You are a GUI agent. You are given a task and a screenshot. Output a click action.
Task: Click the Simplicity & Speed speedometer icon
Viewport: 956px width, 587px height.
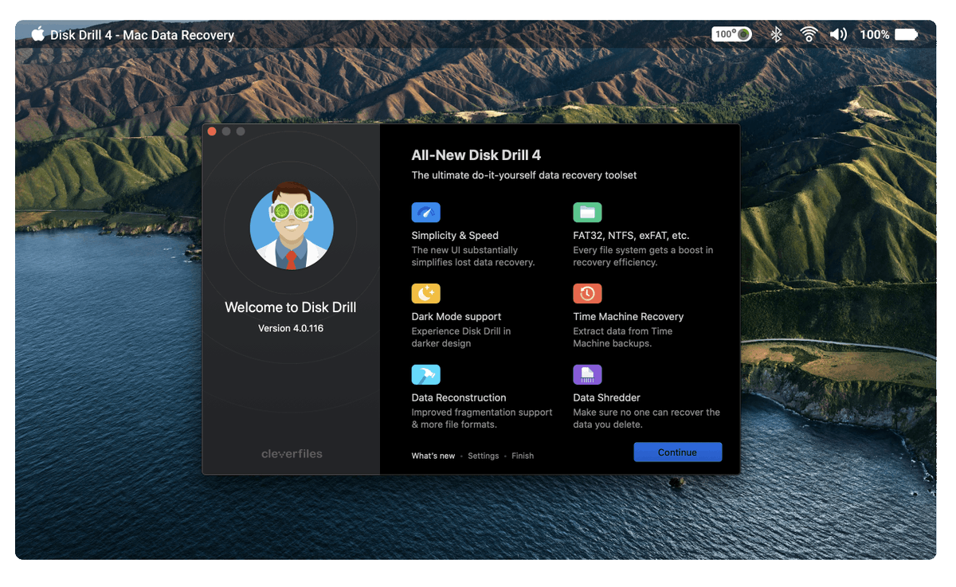pyautogui.click(x=425, y=212)
